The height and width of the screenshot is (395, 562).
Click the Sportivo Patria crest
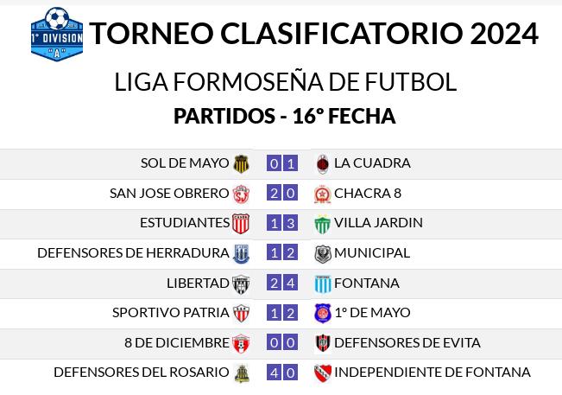pos(241,314)
